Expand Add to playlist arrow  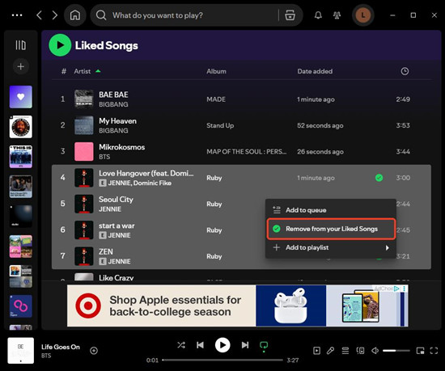(387, 247)
